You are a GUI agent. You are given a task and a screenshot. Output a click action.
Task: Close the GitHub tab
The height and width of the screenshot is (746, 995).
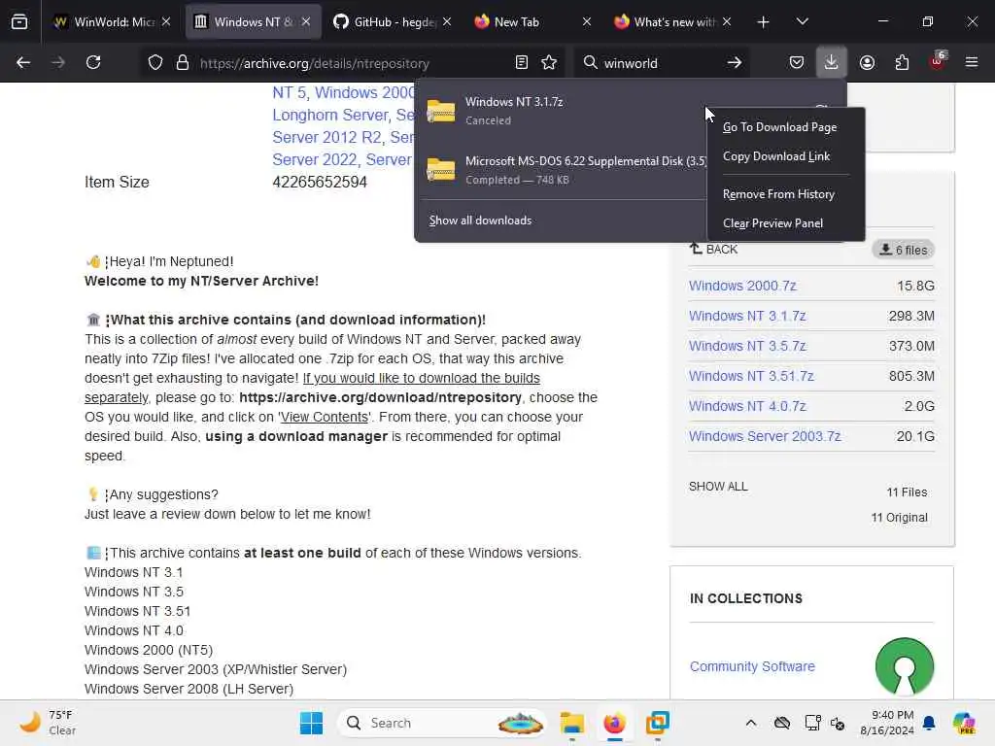447,21
